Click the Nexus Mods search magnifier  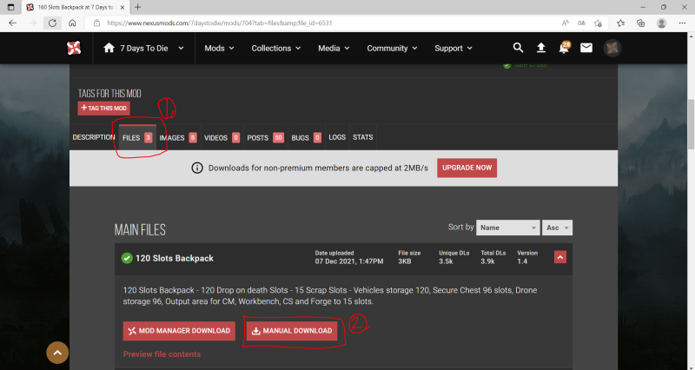pyautogui.click(x=518, y=48)
